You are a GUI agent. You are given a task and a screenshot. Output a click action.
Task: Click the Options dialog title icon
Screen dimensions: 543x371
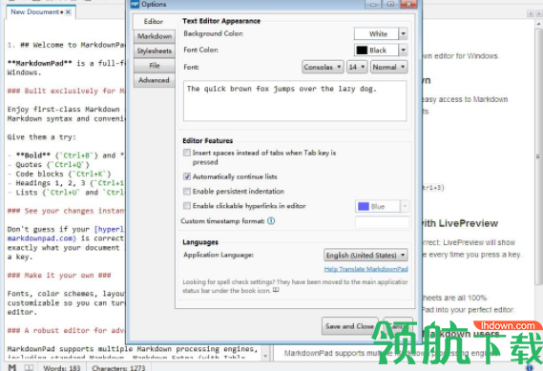tap(135, 4)
